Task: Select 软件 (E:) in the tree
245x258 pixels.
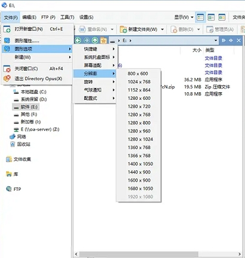Action: 26,107
